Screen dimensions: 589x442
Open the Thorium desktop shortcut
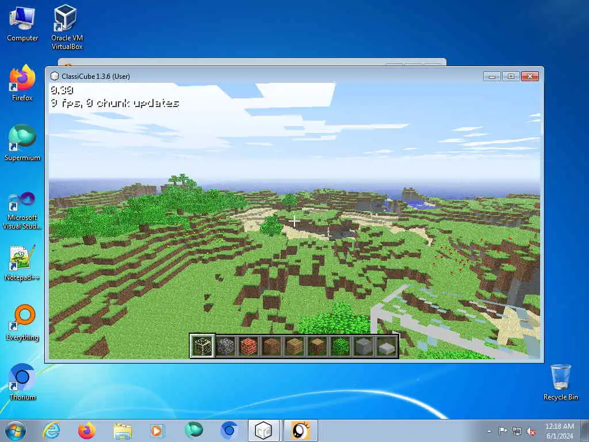pyautogui.click(x=22, y=382)
